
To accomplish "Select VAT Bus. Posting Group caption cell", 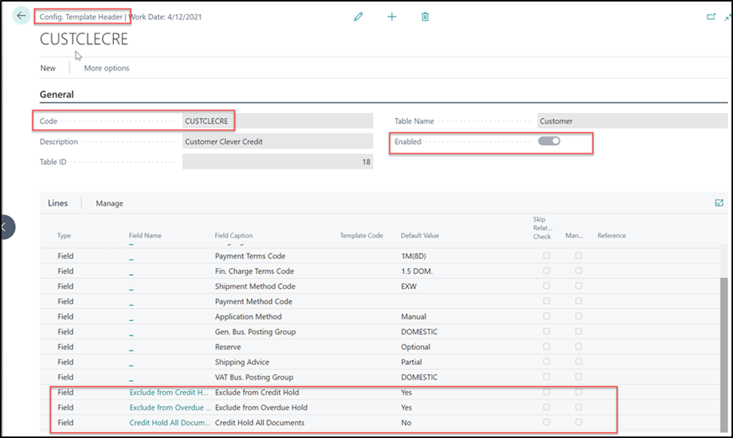I will [254, 377].
